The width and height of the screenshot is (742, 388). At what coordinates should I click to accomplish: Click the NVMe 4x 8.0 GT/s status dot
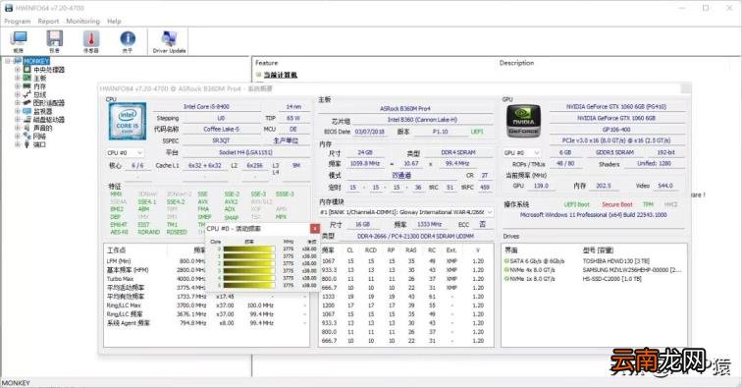pyautogui.click(x=506, y=270)
